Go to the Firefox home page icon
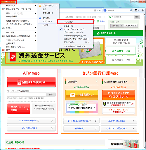The image size is (146, 150). (x=143, y=10)
